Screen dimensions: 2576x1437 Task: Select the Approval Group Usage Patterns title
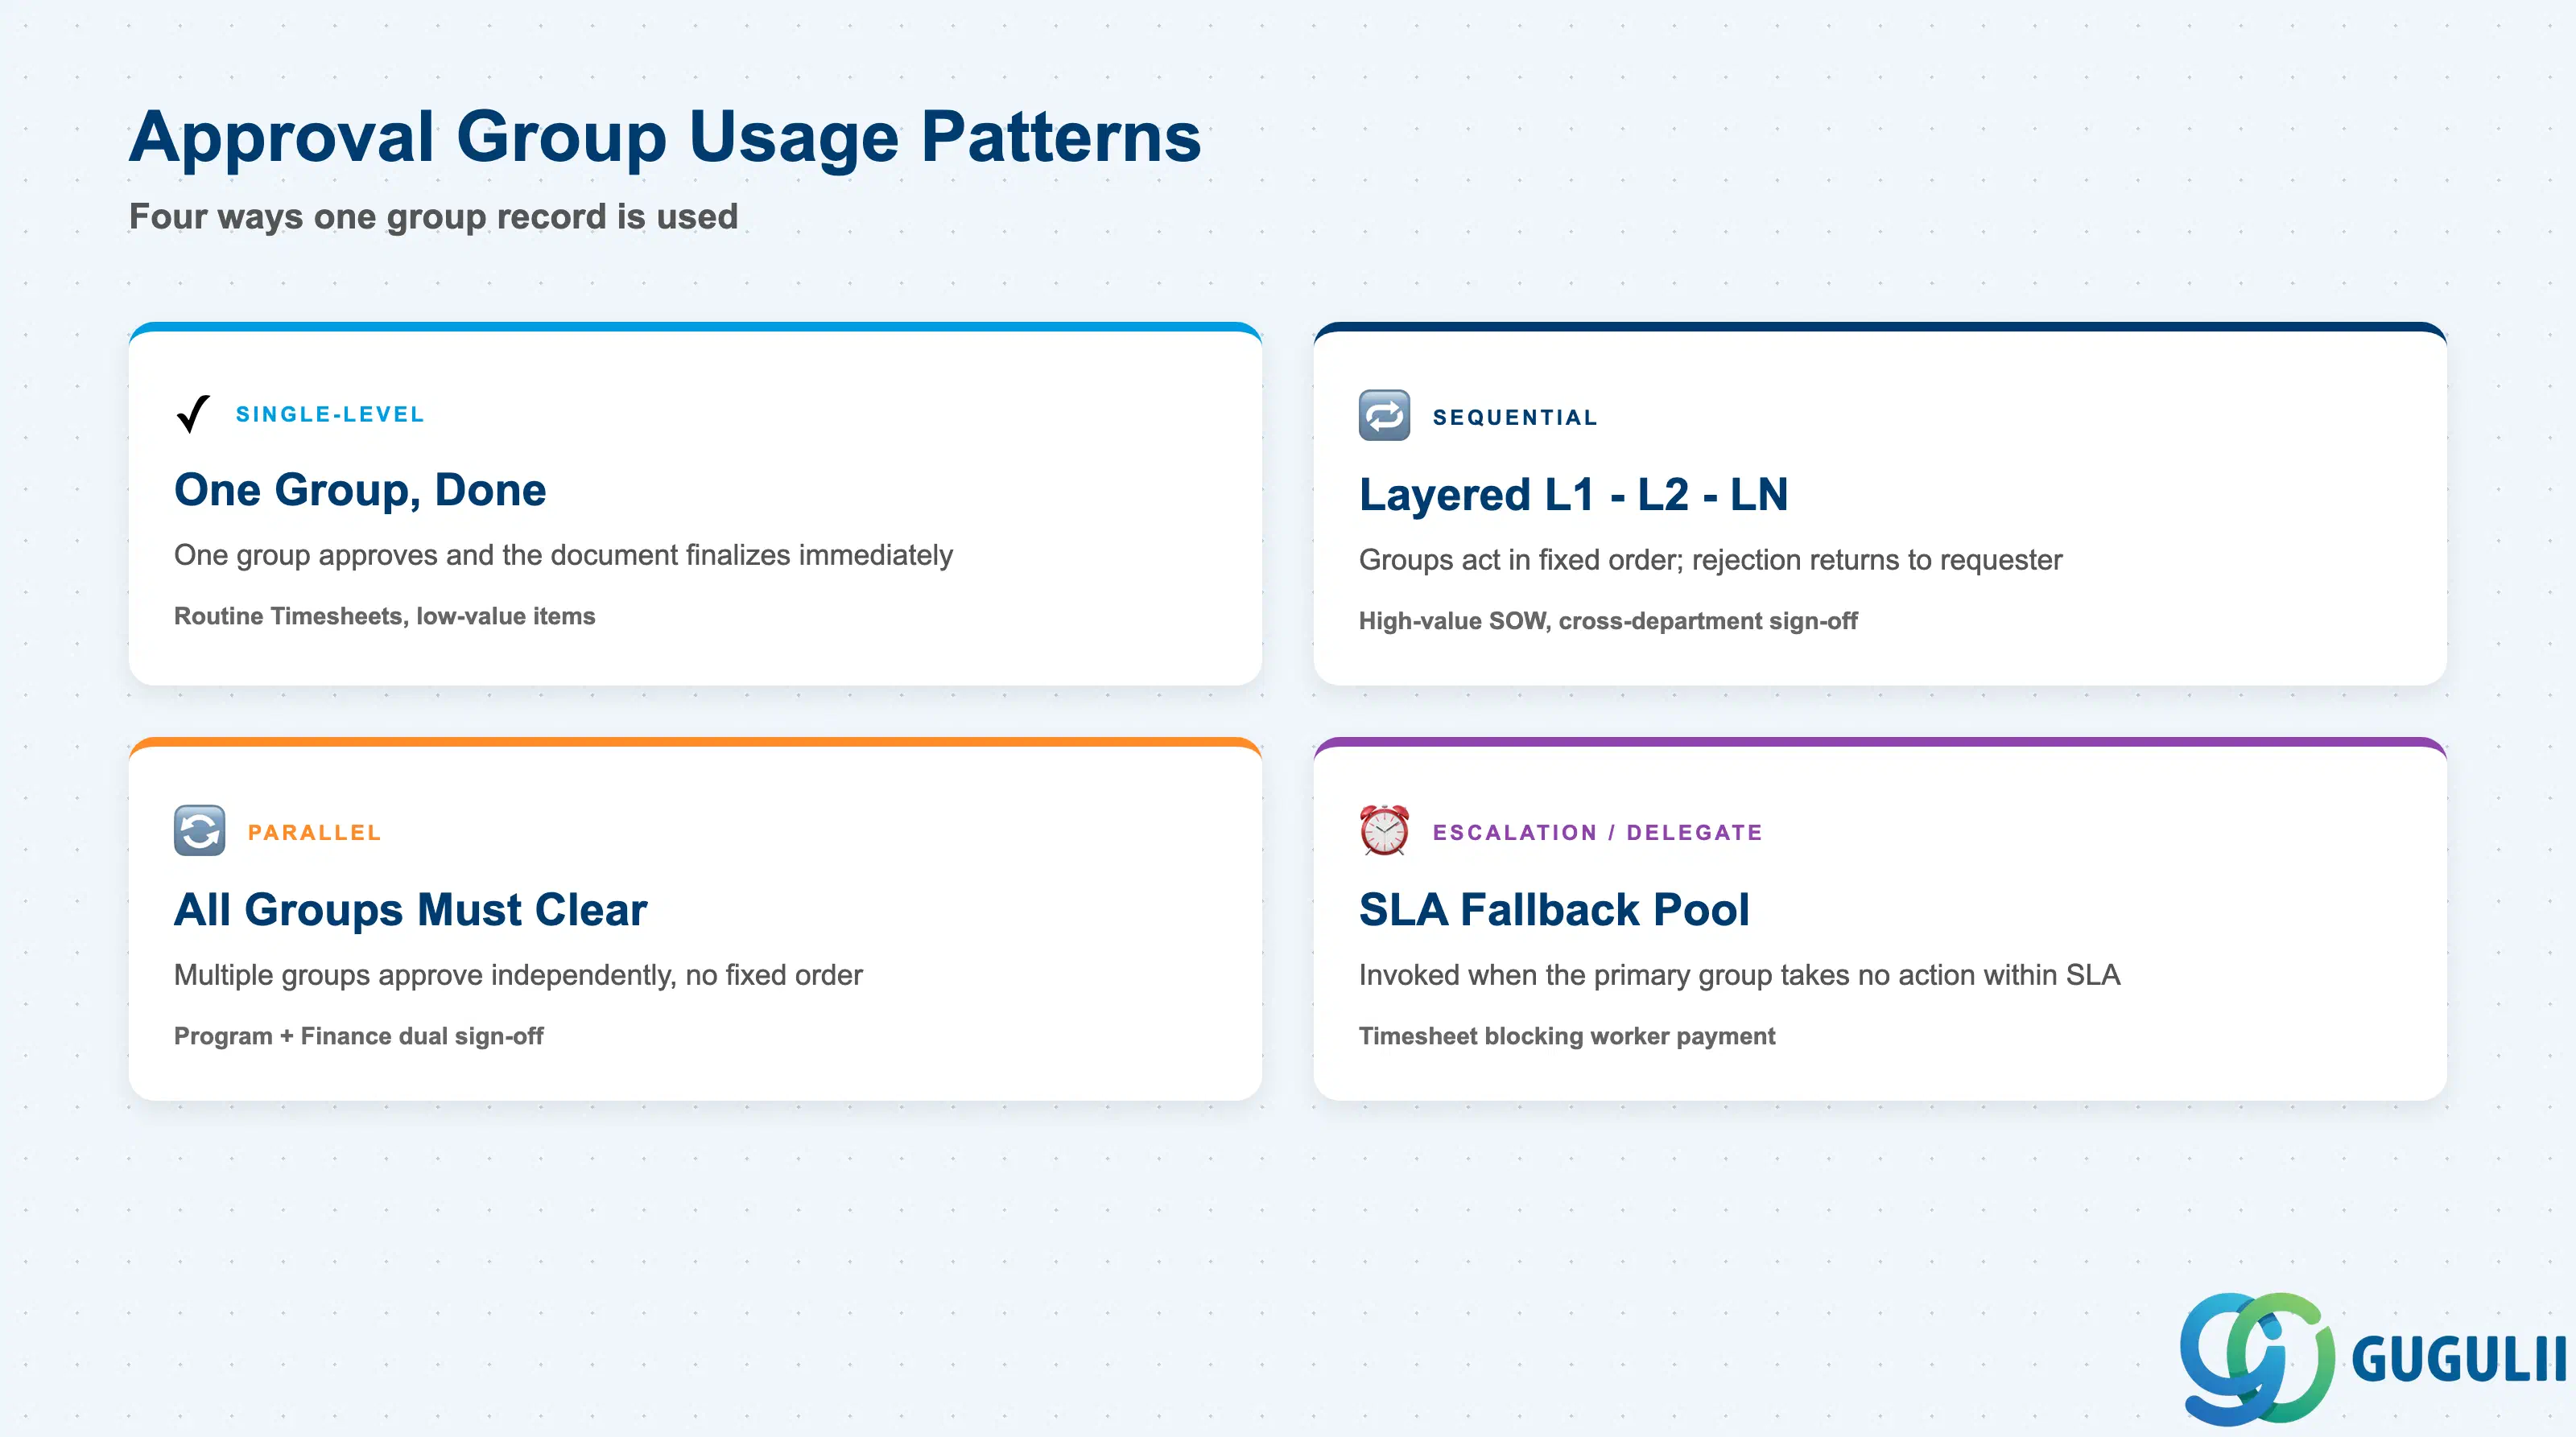point(665,137)
